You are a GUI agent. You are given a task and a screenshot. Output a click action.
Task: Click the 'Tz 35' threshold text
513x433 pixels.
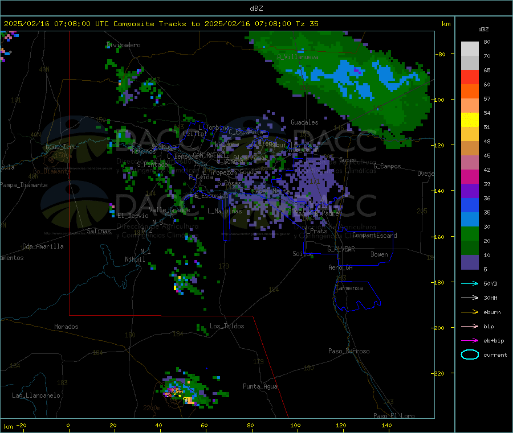point(307,24)
